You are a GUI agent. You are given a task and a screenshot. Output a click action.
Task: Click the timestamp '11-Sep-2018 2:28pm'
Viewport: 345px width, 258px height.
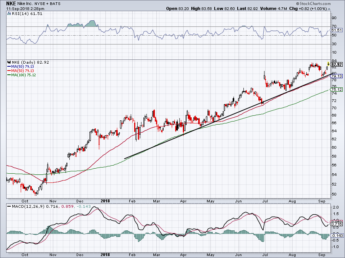point(25,9)
